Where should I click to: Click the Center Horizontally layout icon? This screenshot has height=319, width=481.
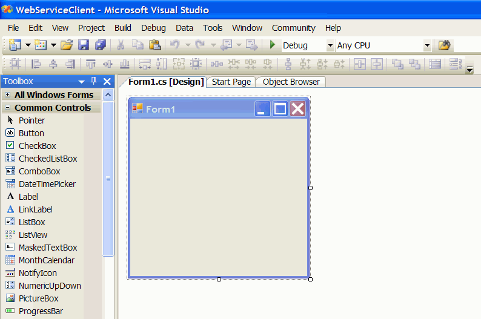click(360, 64)
